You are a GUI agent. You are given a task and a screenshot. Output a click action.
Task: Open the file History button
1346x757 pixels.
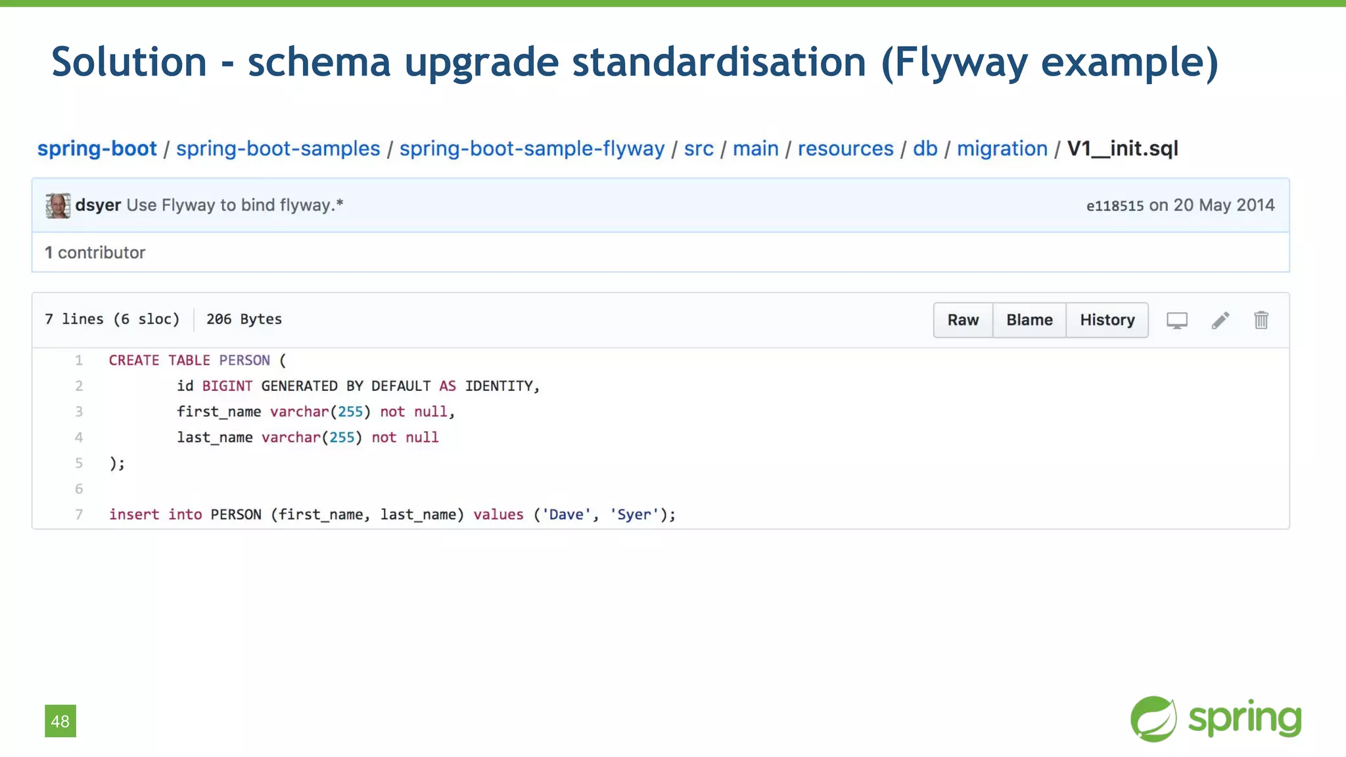coord(1107,320)
